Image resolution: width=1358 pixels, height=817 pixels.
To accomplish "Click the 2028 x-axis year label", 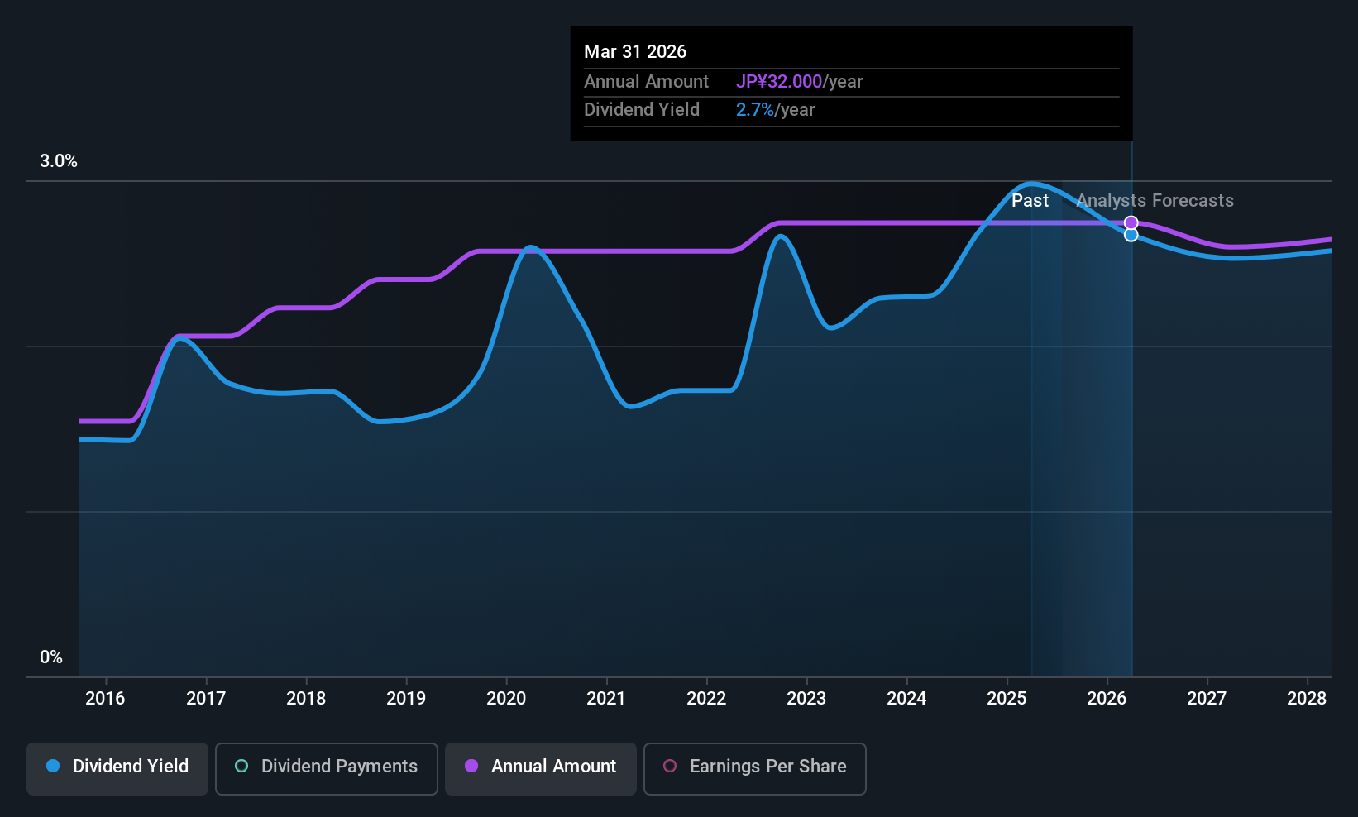I will point(1307,699).
